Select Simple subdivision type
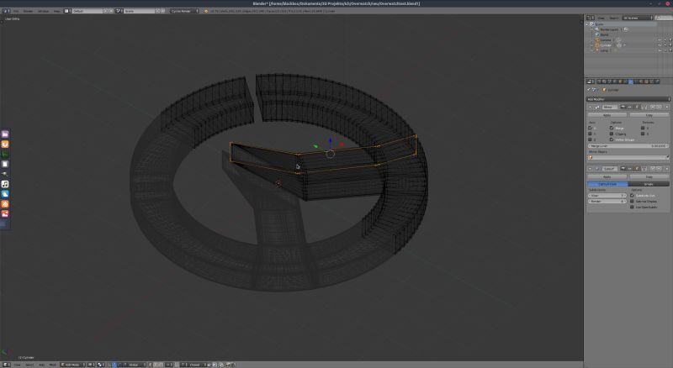 point(649,184)
